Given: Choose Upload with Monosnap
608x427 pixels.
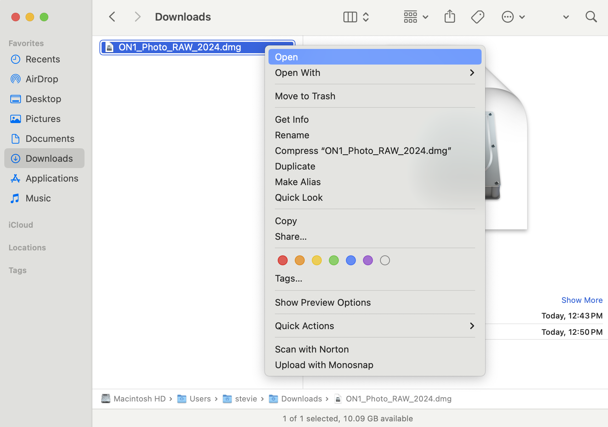Looking at the screenshot, I should [x=375, y=365].
